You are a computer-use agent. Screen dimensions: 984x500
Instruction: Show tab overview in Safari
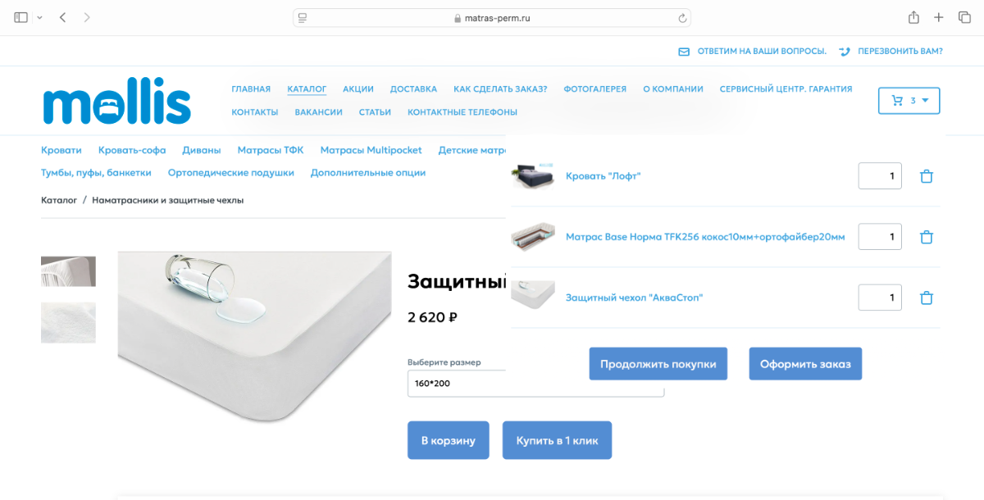click(x=964, y=17)
